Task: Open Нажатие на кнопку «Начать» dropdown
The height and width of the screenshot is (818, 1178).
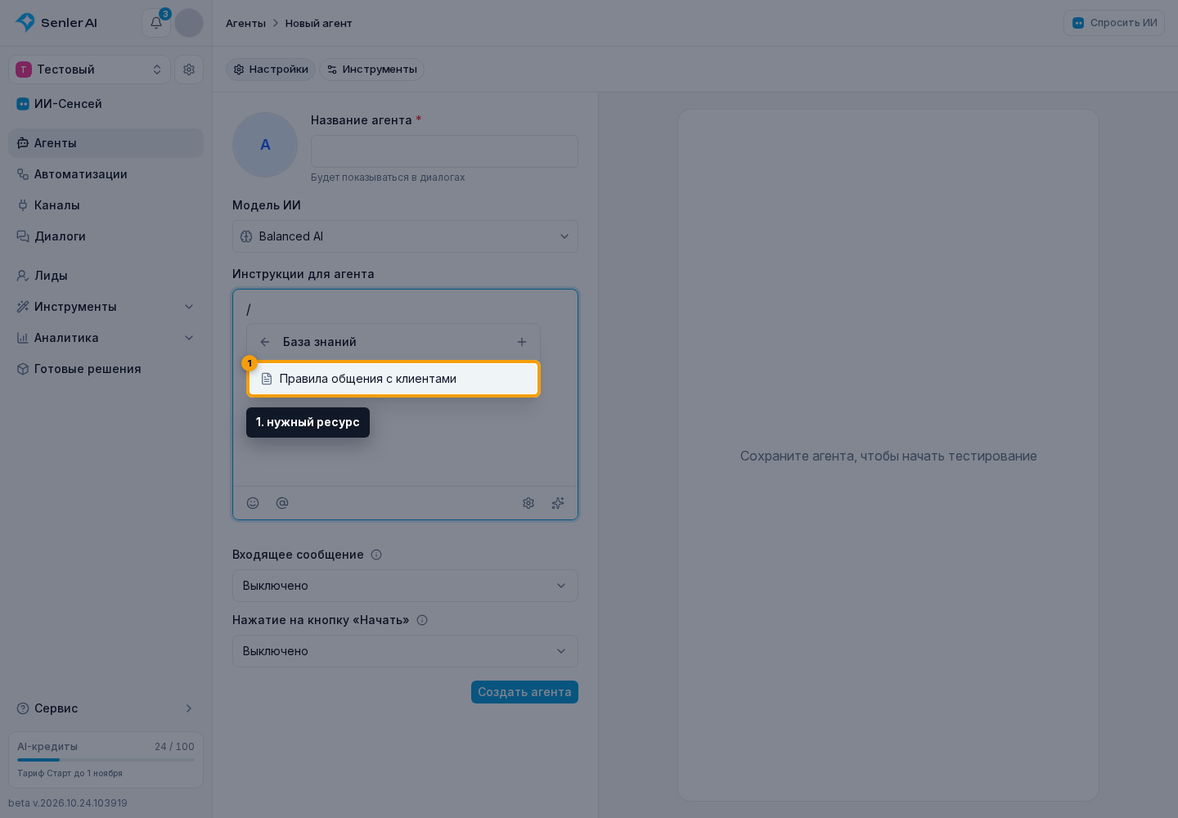Action: coord(405,651)
